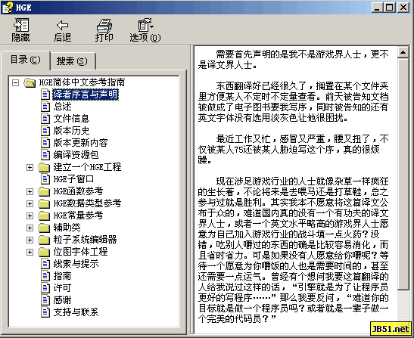The width and height of the screenshot is (414, 338).
Task: Expand the HGE函数参考 node
Action: [30, 191]
